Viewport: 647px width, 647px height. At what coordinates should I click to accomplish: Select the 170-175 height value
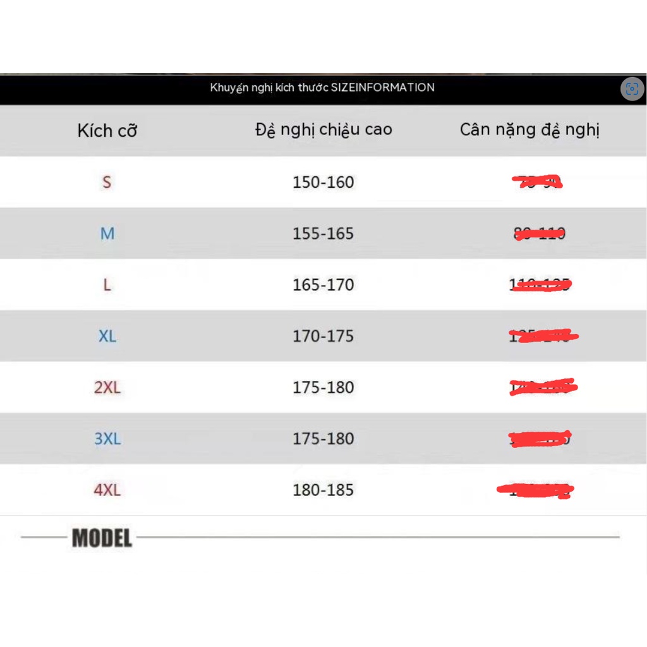coord(323,336)
